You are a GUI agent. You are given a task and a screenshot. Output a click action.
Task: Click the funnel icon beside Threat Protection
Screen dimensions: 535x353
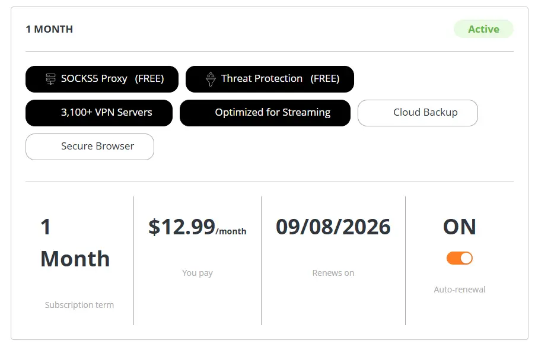point(211,79)
